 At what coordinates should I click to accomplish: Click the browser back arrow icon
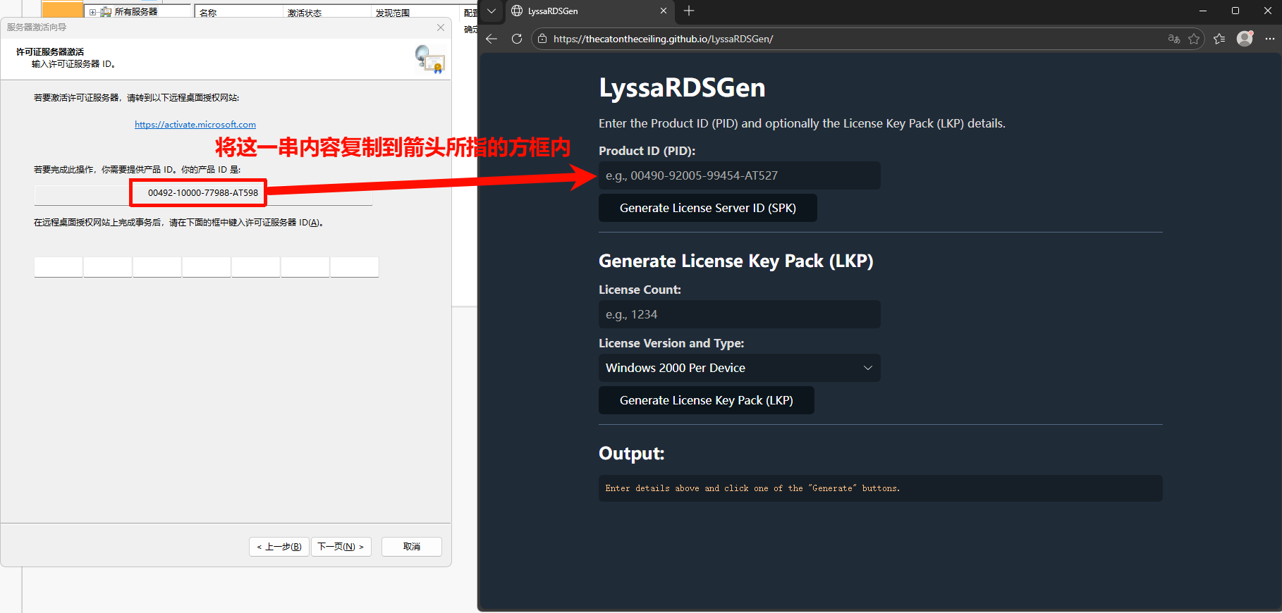tap(492, 39)
